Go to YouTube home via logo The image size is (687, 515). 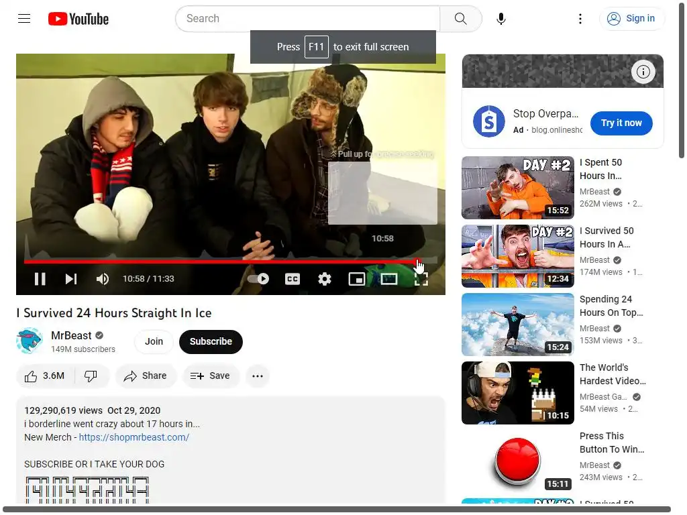pyautogui.click(x=78, y=19)
